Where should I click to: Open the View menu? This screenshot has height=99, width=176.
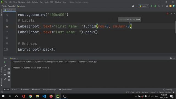15,2
